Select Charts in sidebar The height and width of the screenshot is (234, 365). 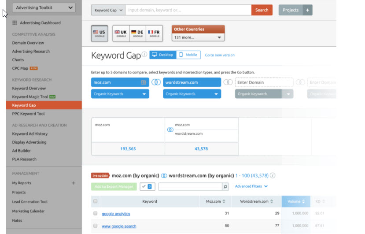coord(18,60)
